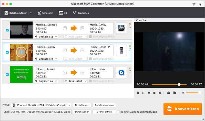Open HD MKV profile icon for Matthia file

[x=121, y=28]
